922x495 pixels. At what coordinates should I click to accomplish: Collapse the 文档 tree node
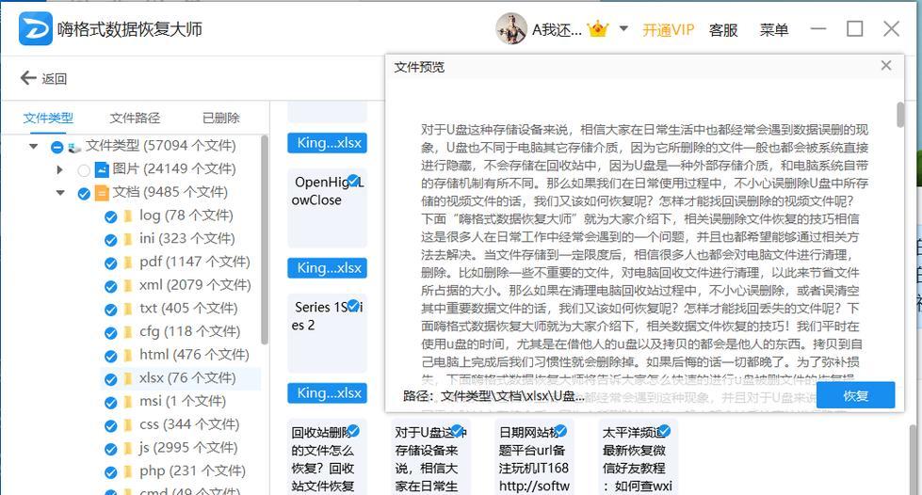tap(60, 192)
